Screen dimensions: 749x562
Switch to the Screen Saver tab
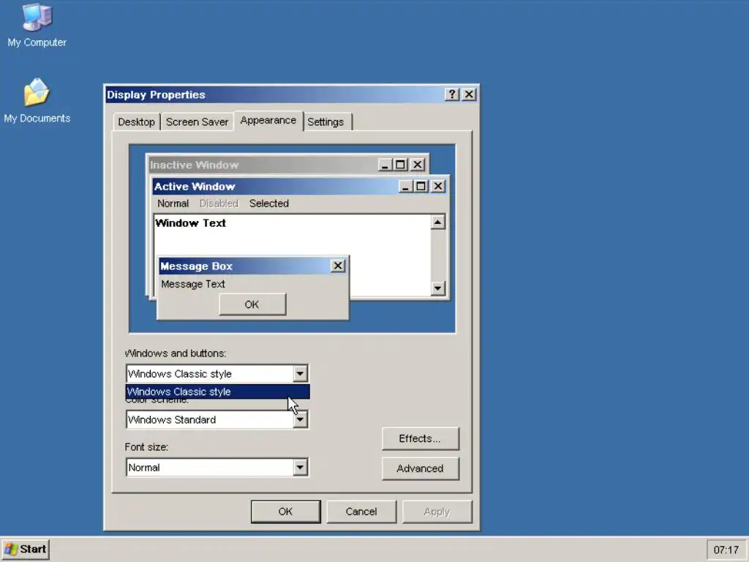coord(197,122)
